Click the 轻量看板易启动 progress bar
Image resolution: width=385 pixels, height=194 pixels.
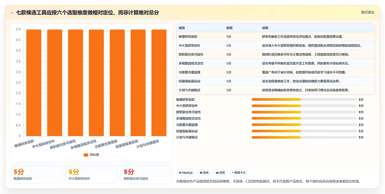click(x=304, y=131)
